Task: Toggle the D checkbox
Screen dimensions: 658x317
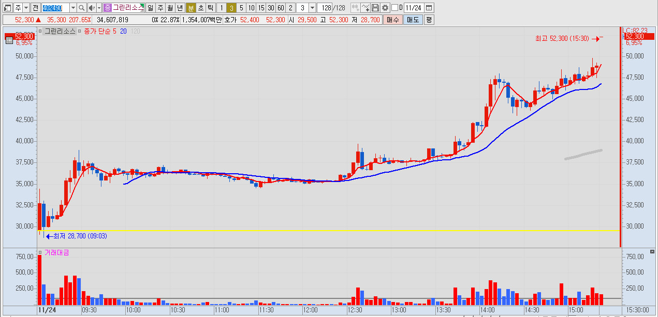Action: pyautogui.click(x=394, y=8)
